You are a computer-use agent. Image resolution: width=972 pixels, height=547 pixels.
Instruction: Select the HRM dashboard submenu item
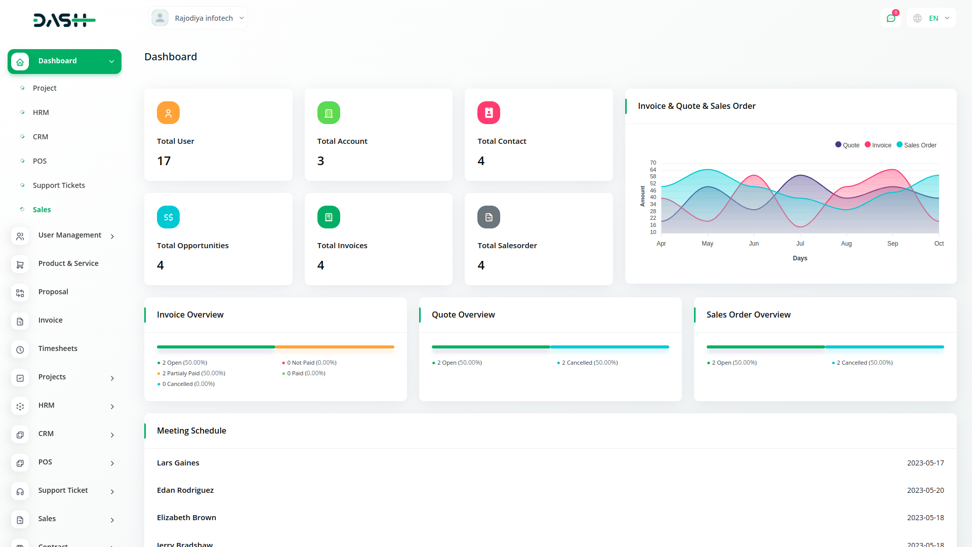pos(41,112)
